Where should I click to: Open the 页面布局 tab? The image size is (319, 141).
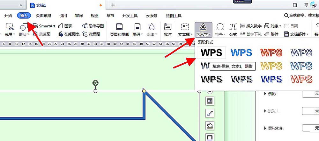(x=43, y=16)
